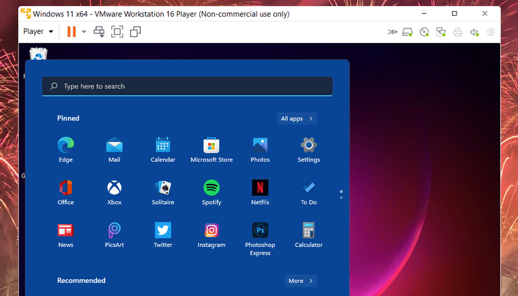The width and height of the screenshot is (518, 296).
Task: Send Ctrl+Alt+Del to the virtual machine
Action: [x=99, y=32]
